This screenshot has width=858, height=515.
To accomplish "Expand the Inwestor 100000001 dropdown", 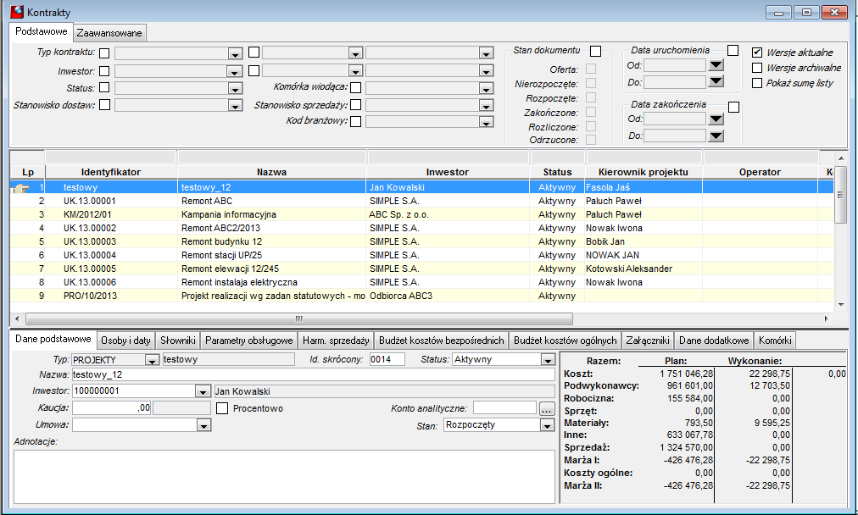I will tap(203, 391).
